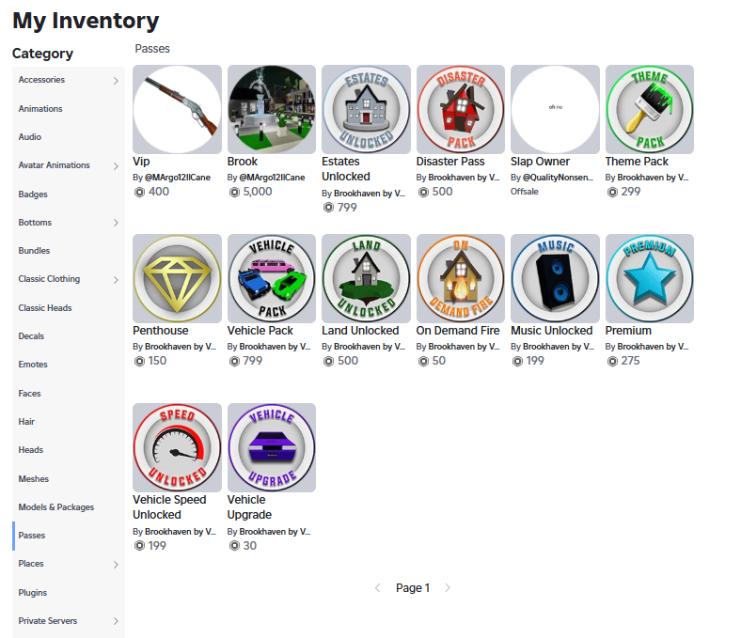Open the Penthouse title link
The height and width of the screenshot is (638, 741).
(161, 331)
